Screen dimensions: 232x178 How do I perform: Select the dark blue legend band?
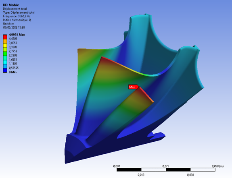click(x=5, y=70)
